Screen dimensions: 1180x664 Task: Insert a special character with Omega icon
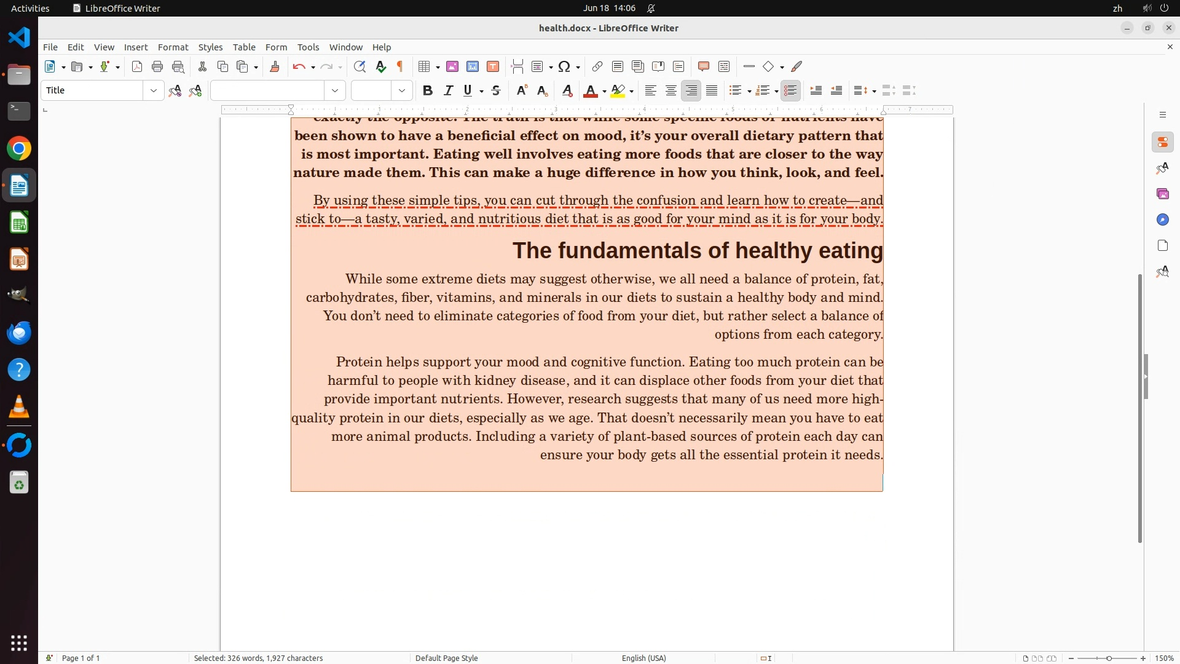564,67
